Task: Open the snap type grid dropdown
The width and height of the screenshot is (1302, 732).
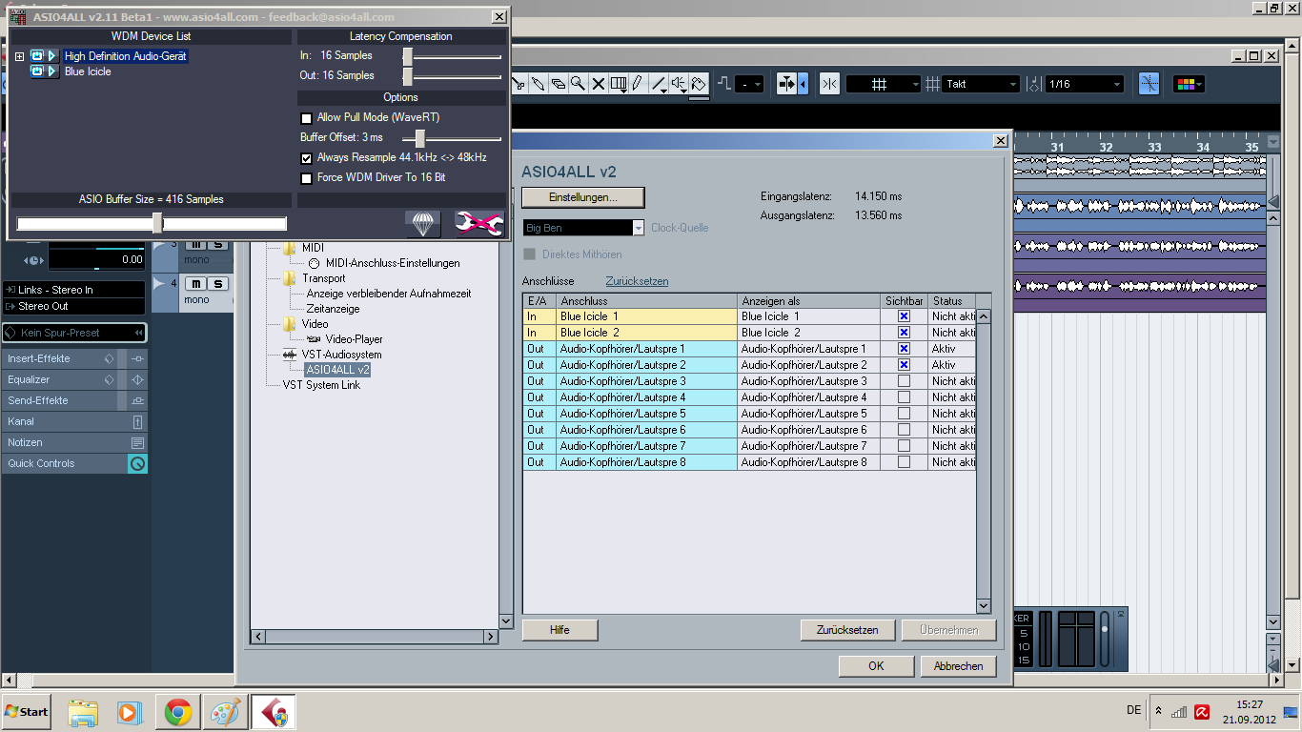Action: point(884,84)
